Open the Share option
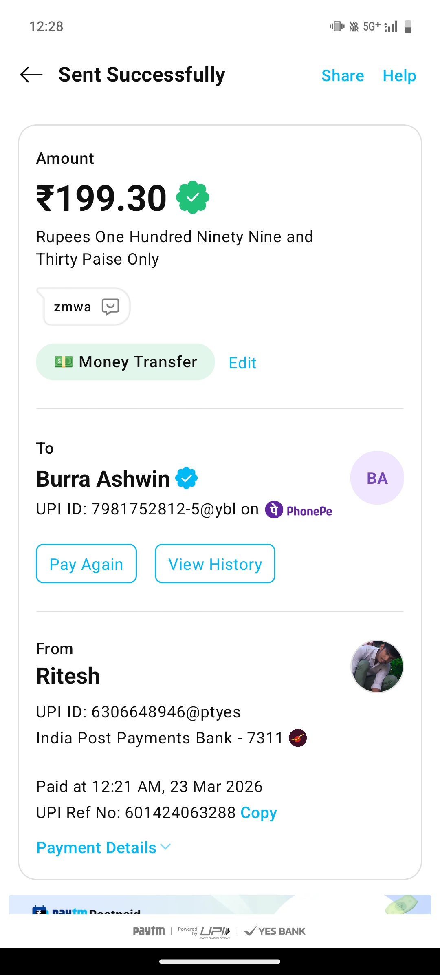The width and height of the screenshot is (440, 975). click(343, 76)
